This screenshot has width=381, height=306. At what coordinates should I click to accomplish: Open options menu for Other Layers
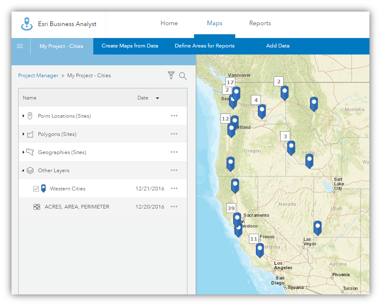(174, 170)
